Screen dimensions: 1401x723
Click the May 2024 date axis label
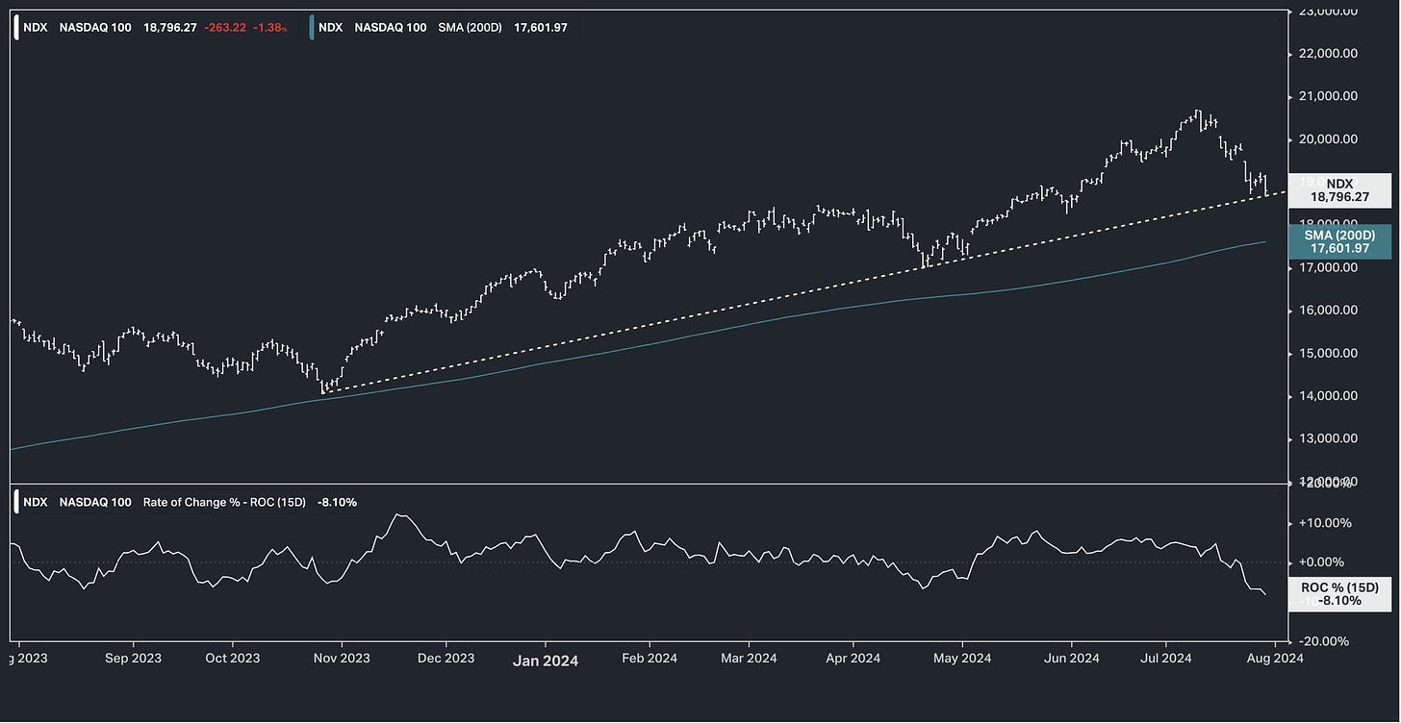point(962,659)
